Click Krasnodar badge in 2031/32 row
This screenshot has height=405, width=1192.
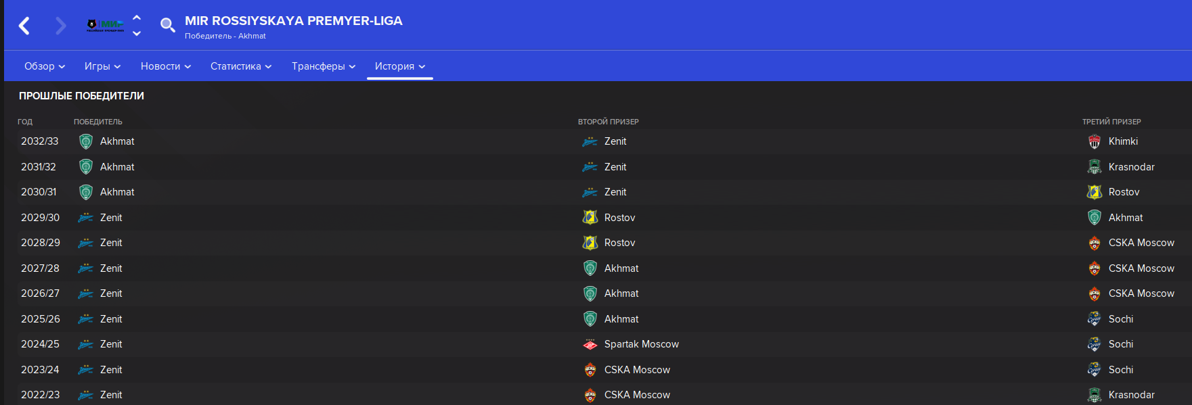(1095, 167)
